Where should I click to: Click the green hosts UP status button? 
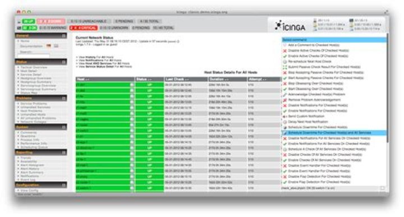click(29, 21)
